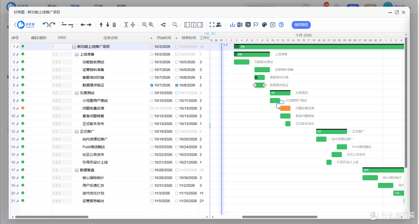The image size is (419, 224).
Task: Zoom in the Gantt timeline
Action: 151,25
